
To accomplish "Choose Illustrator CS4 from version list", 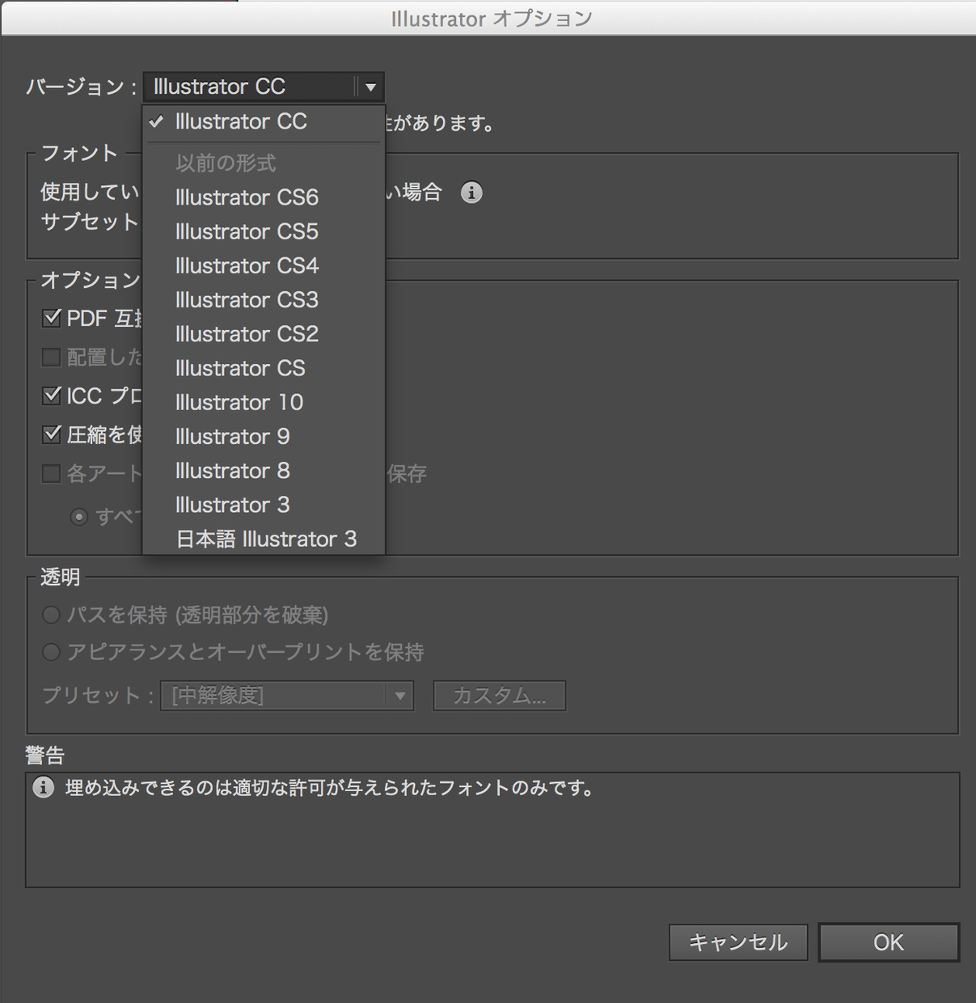I will click(264, 265).
